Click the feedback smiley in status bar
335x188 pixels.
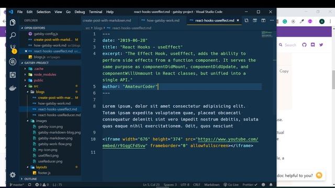point(263,184)
